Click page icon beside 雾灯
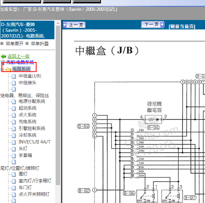 14,174
